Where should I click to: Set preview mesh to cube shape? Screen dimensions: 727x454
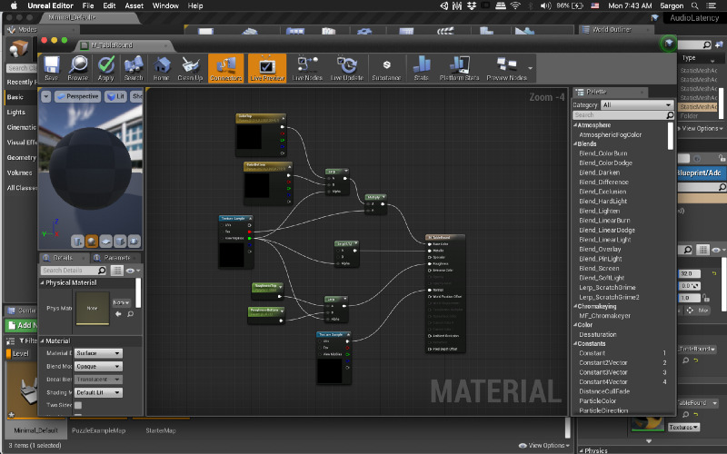[120, 241]
